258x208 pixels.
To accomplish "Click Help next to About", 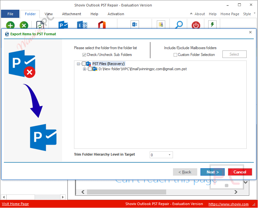I will 213,14.
